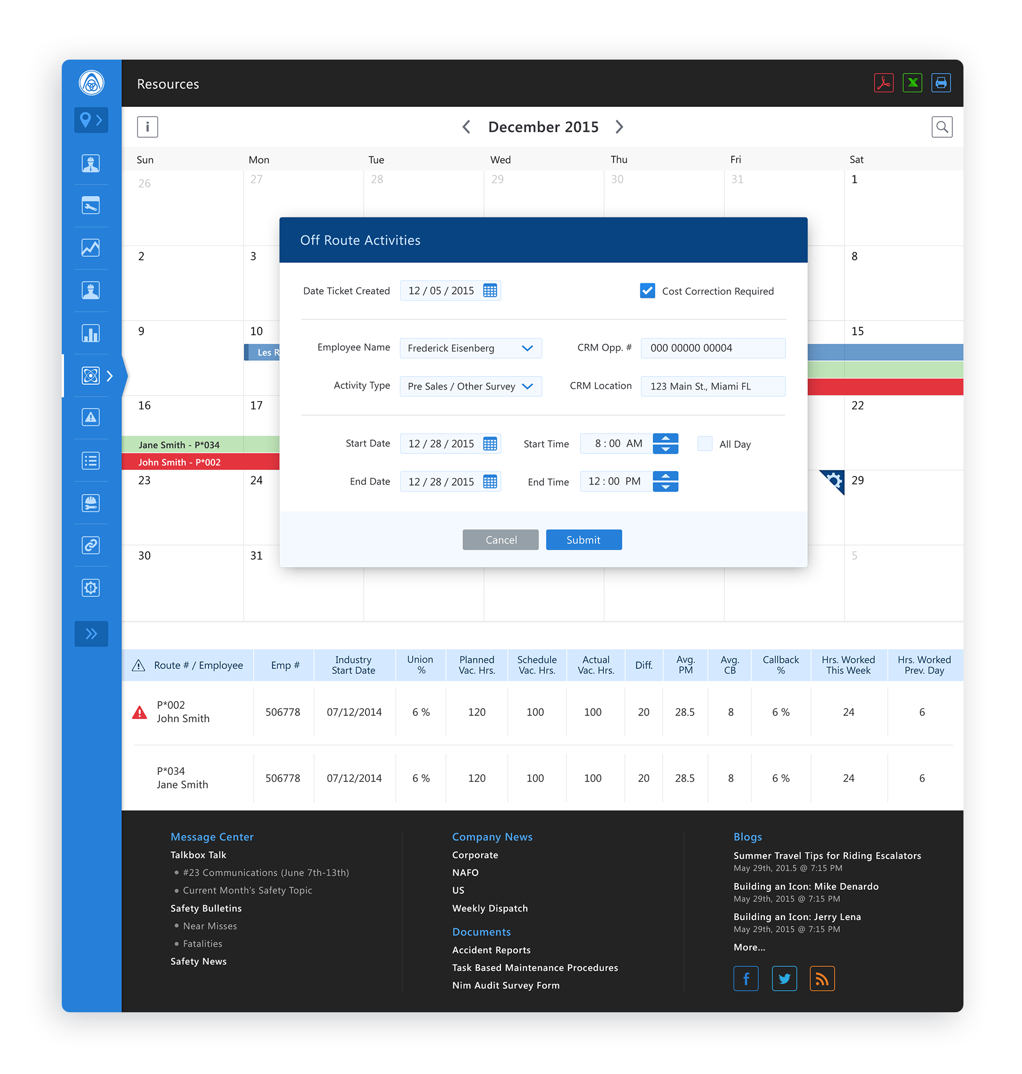Screen dimensions: 1022x1074
Task: Open Corporate company news link
Action: tap(475, 855)
